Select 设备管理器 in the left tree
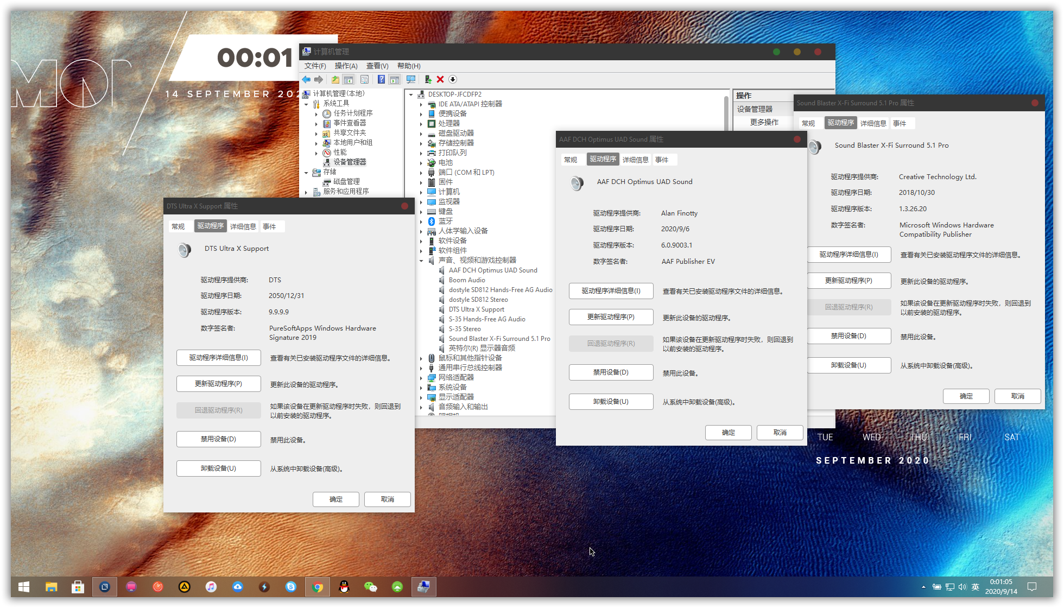 click(350, 162)
